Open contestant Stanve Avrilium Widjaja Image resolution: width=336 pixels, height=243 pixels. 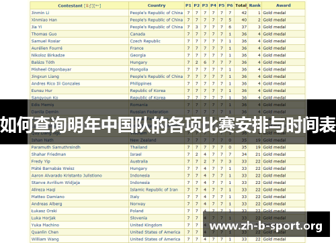pos(56,183)
